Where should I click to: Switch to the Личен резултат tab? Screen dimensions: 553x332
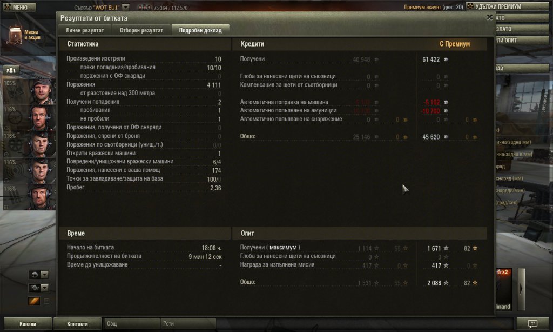85,30
